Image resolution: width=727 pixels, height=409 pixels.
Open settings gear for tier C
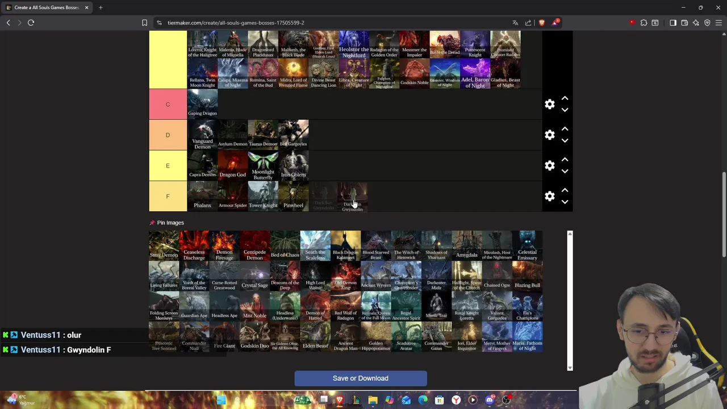coord(549,104)
